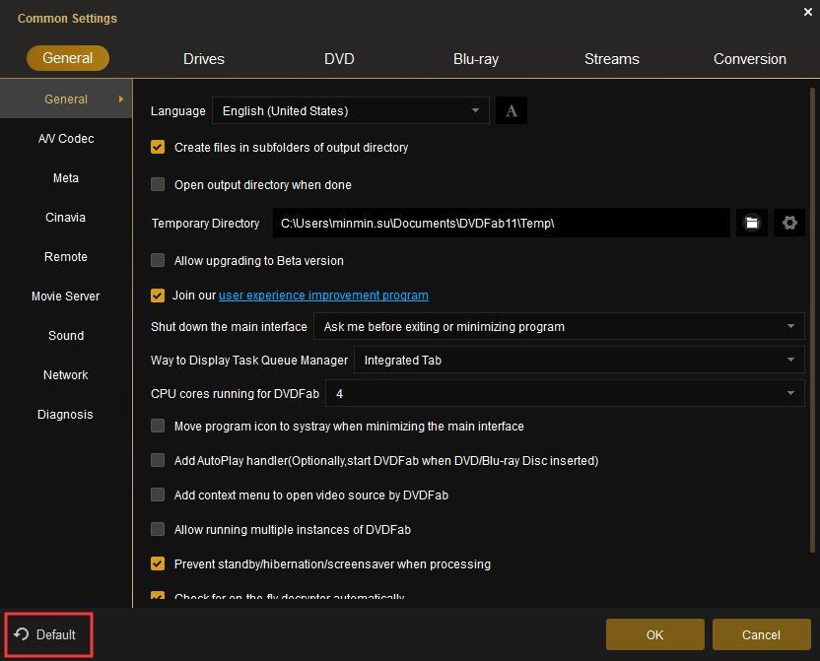Click the Cancel button
820x661 pixels.
761,634
